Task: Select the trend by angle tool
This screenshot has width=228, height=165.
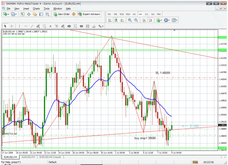Action: [x=94, y=26]
